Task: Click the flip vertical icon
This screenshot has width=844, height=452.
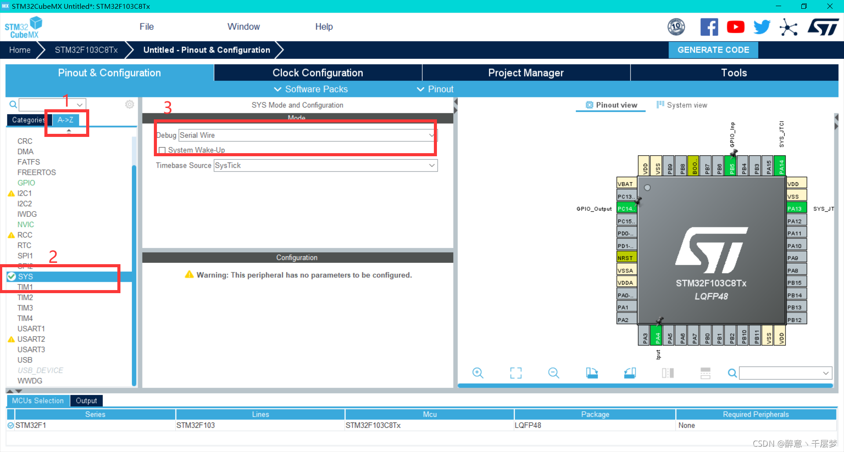Action: [706, 373]
